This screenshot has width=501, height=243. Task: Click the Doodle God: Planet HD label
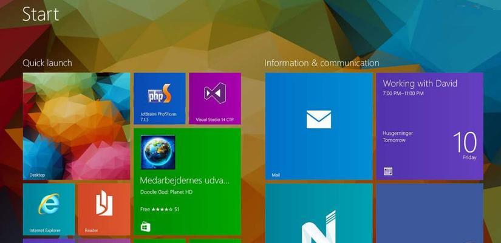tap(166, 192)
